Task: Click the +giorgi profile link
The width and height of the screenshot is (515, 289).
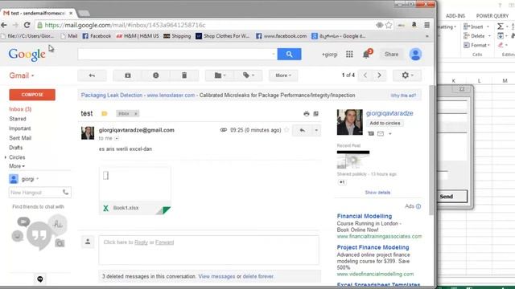Action: (329, 55)
